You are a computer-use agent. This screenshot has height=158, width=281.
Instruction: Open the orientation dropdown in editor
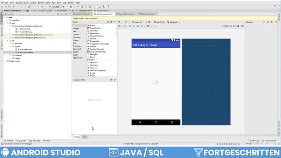click(x=127, y=22)
